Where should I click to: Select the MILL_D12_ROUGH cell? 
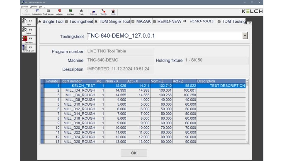(x=78, y=109)
